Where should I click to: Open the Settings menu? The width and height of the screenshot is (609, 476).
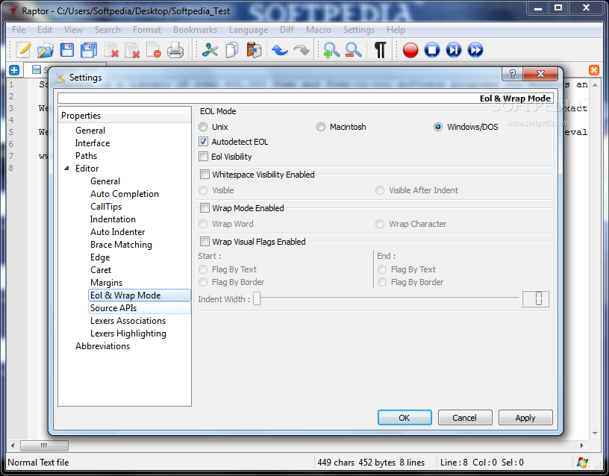359,30
